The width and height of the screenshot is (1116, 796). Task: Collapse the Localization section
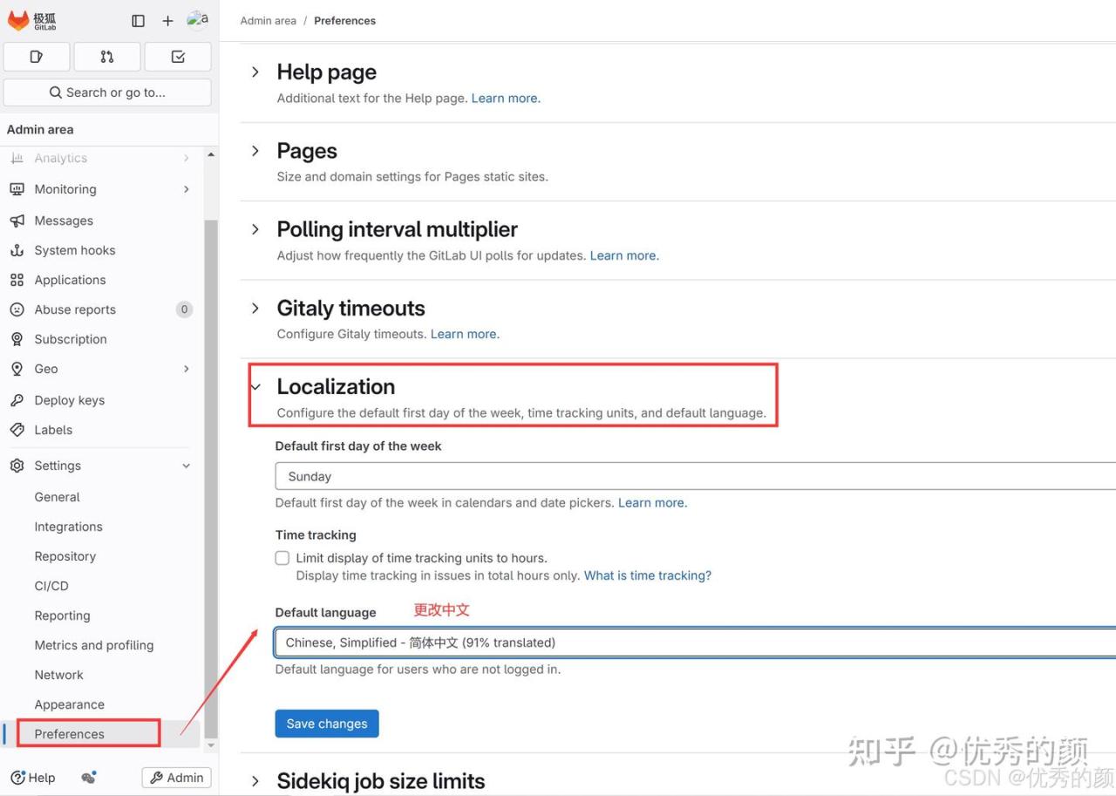pos(255,387)
